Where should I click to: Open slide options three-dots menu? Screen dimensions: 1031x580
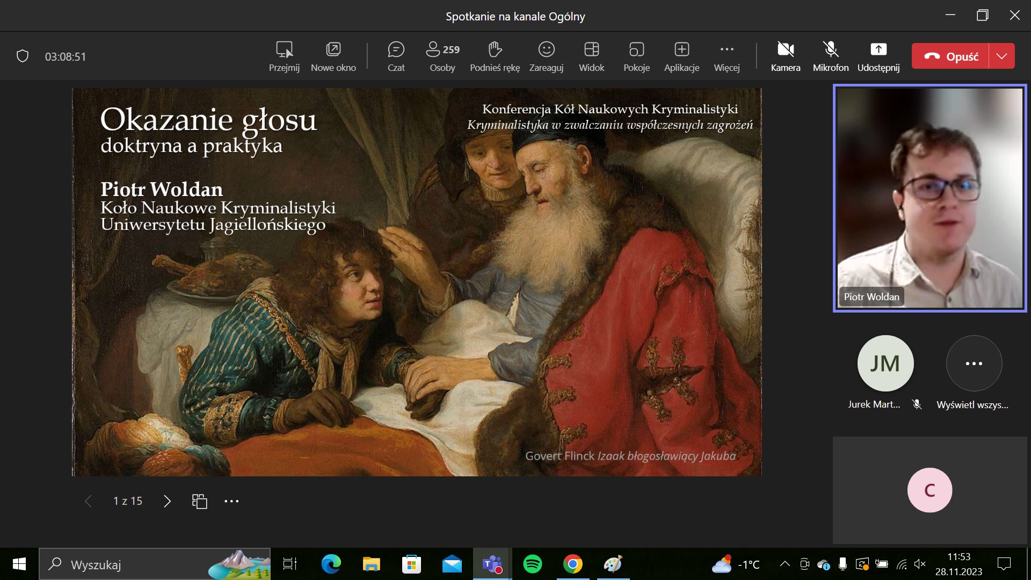231,501
